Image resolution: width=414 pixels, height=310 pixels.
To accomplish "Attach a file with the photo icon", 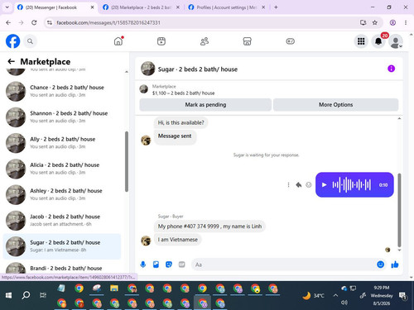I will point(156,265).
